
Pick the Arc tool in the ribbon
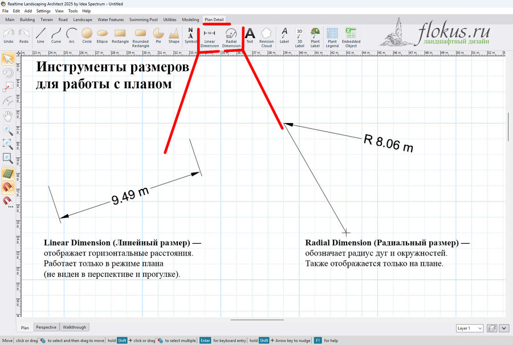[71, 36]
